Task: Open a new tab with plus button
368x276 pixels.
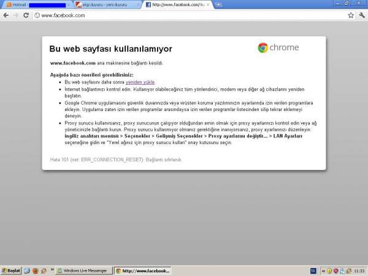Action: [218, 5]
